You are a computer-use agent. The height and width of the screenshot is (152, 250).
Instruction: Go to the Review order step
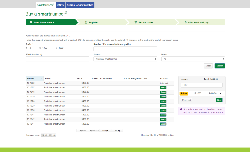point(152,22)
